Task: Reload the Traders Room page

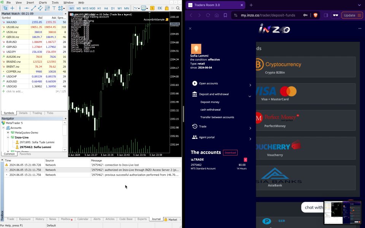Action: pos(208,15)
